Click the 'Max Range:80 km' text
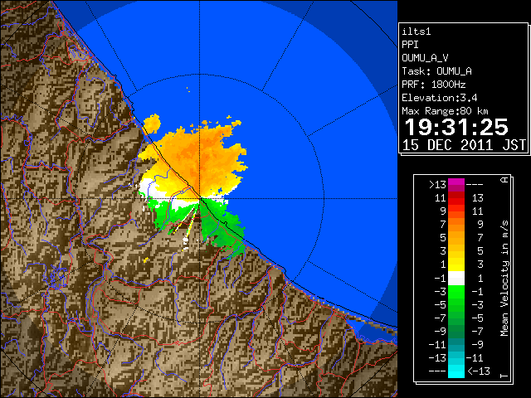 point(445,111)
